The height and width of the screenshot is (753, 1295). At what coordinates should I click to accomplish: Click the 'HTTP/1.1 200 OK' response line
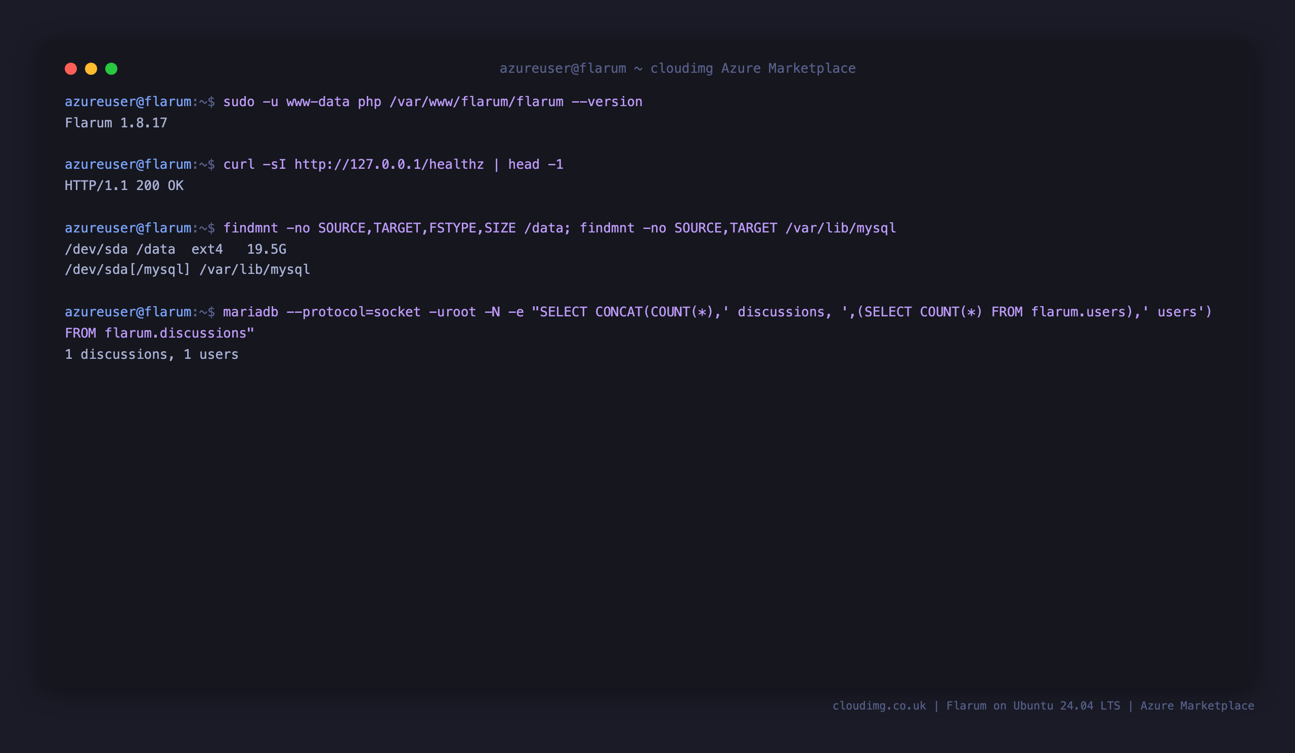click(124, 185)
